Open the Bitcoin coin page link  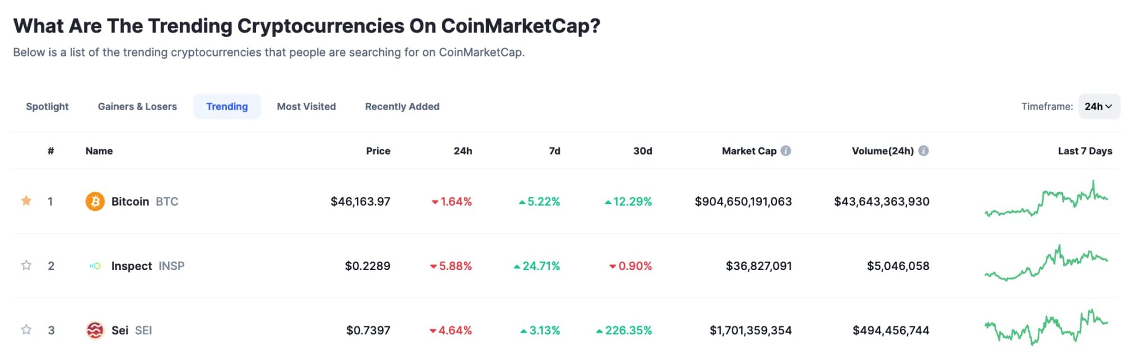[130, 201]
